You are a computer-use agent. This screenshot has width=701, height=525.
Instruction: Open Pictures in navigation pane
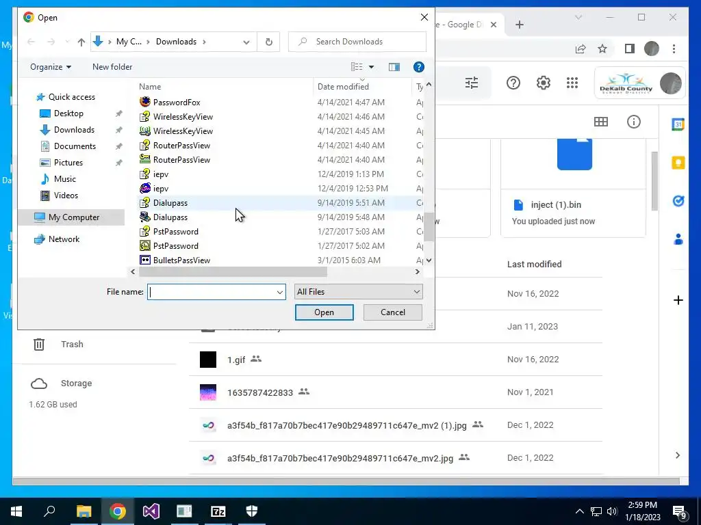(x=68, y=163)
